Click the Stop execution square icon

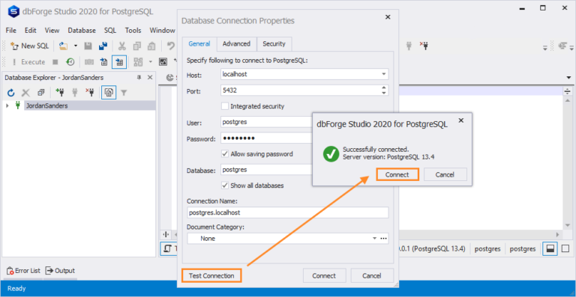click(x=55, y=62)
